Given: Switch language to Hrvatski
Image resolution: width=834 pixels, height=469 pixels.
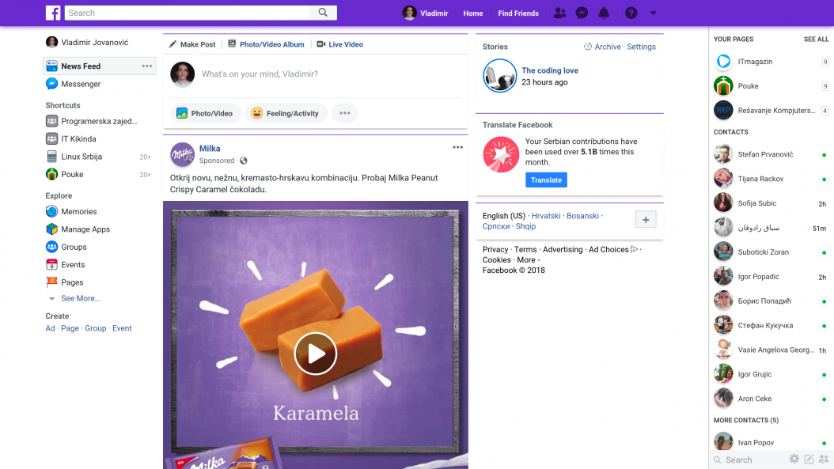Looking at the screenshot, I should (x=546, y=216).
